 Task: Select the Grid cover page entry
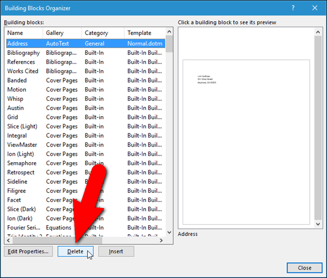[86, 117]
